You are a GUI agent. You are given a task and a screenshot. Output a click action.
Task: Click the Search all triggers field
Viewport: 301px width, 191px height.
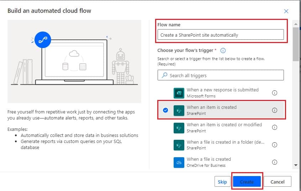221,75
